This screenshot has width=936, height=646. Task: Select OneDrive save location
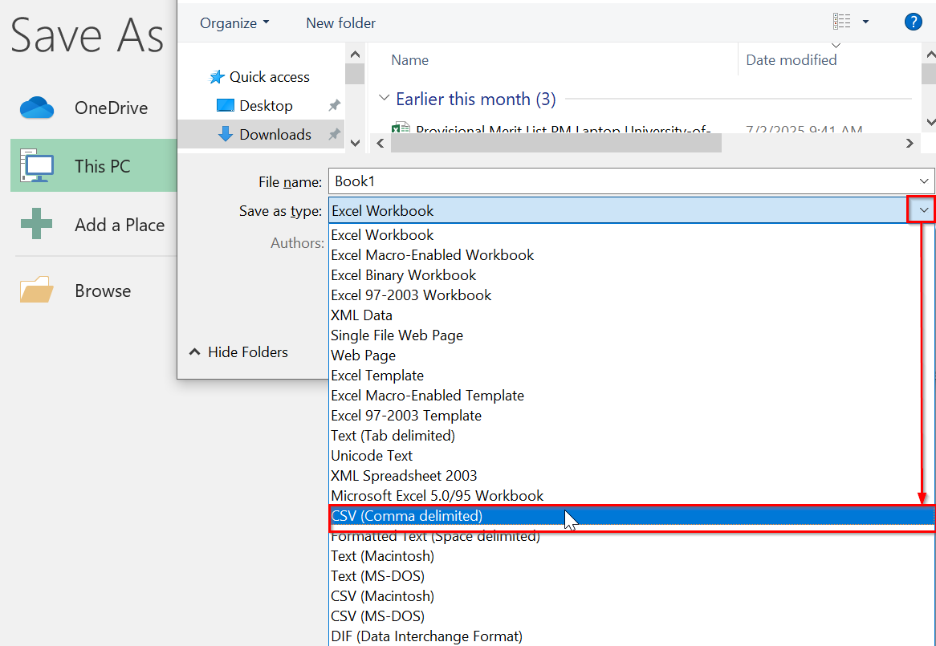click(x=94, y=108)
